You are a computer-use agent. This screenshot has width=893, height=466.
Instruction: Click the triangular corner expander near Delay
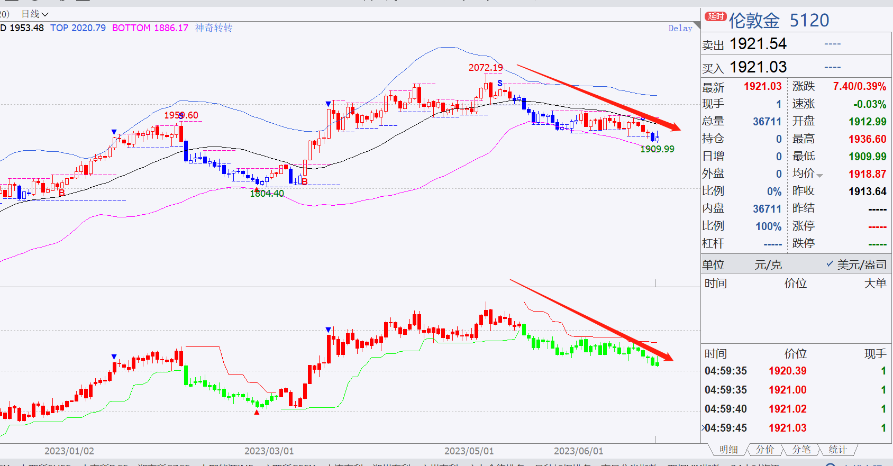(x=697, y=25)
